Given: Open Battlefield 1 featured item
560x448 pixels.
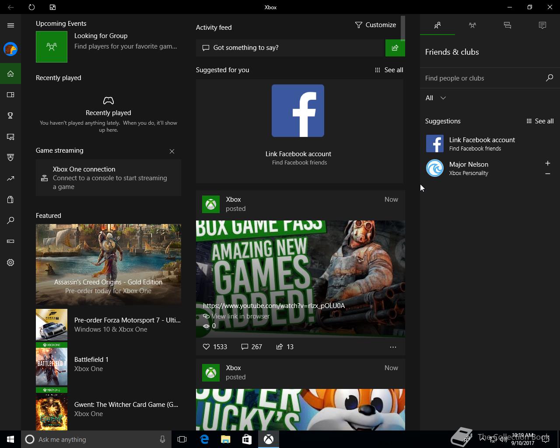Looking at the screenshot, I should click(108, 364).
